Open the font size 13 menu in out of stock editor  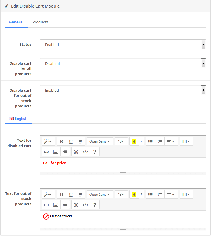pos(121,195)
